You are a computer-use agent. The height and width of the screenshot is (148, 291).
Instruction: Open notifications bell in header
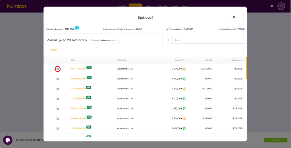point(272,6)
